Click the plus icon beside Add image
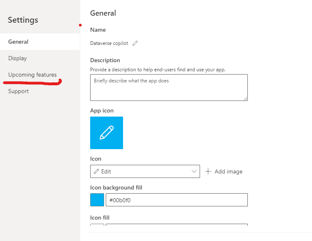This screenshot has height=241, width=312. click(x=208, y=171)
